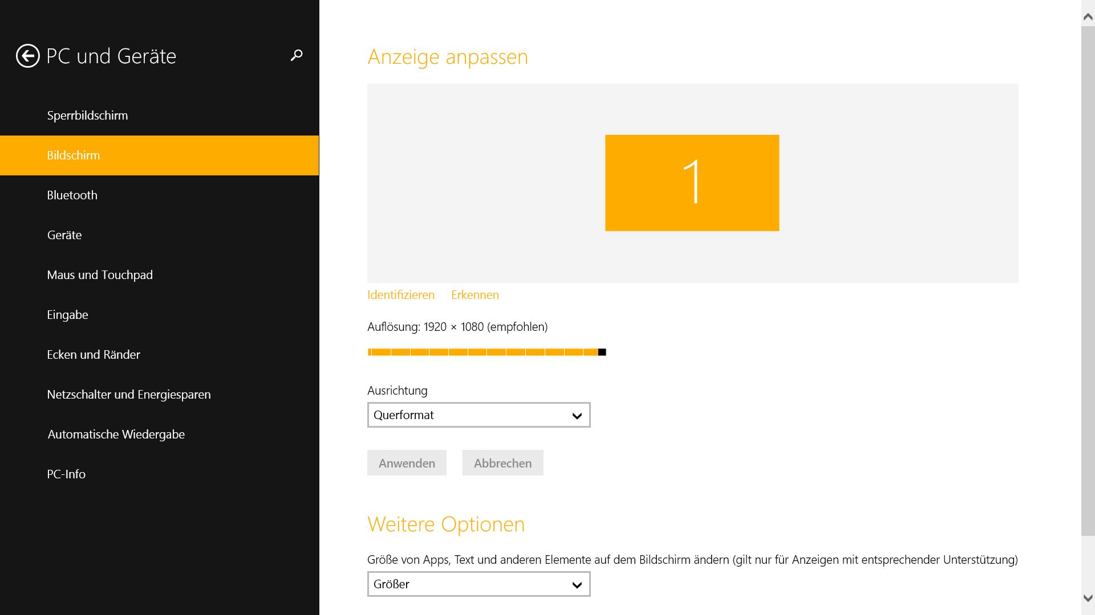The height and width of the screenshot is (615, 1095).
Task: Click the back arrow icon
Action: 27,56
